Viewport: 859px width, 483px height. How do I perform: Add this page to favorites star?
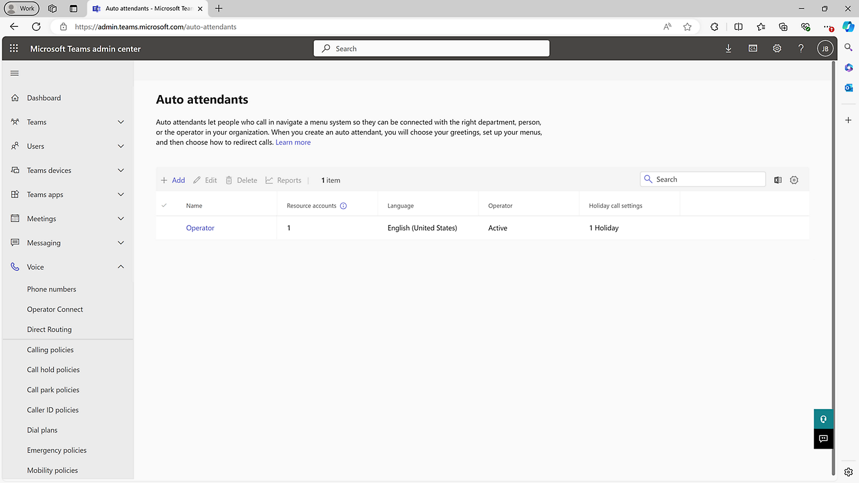687,27
